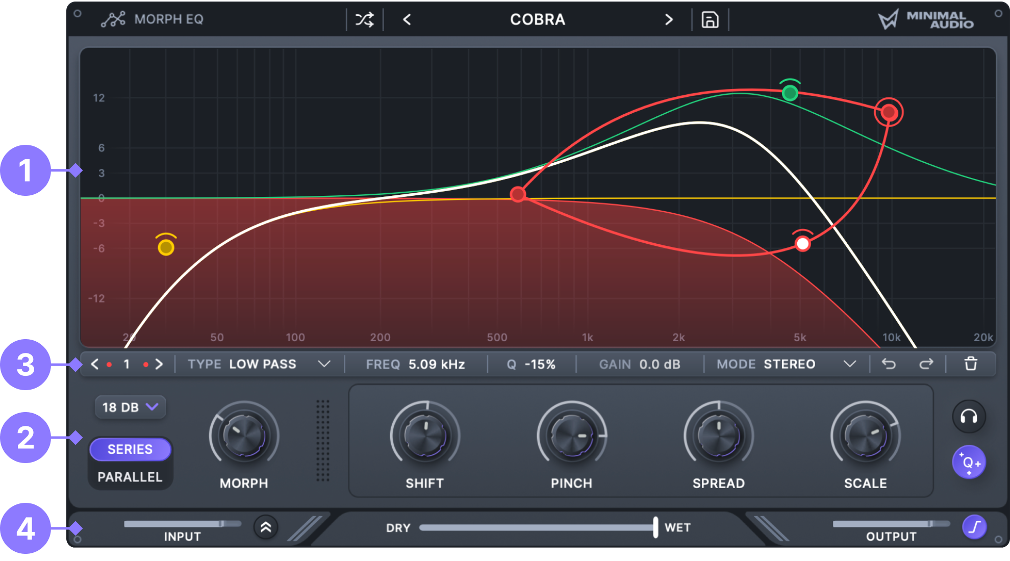1010x561 pixels.
Task: Redo the last undone change
Action: click(926, 364)
